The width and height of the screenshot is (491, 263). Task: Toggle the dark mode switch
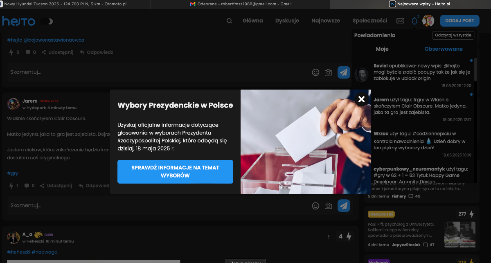click(x=47, y=21)
